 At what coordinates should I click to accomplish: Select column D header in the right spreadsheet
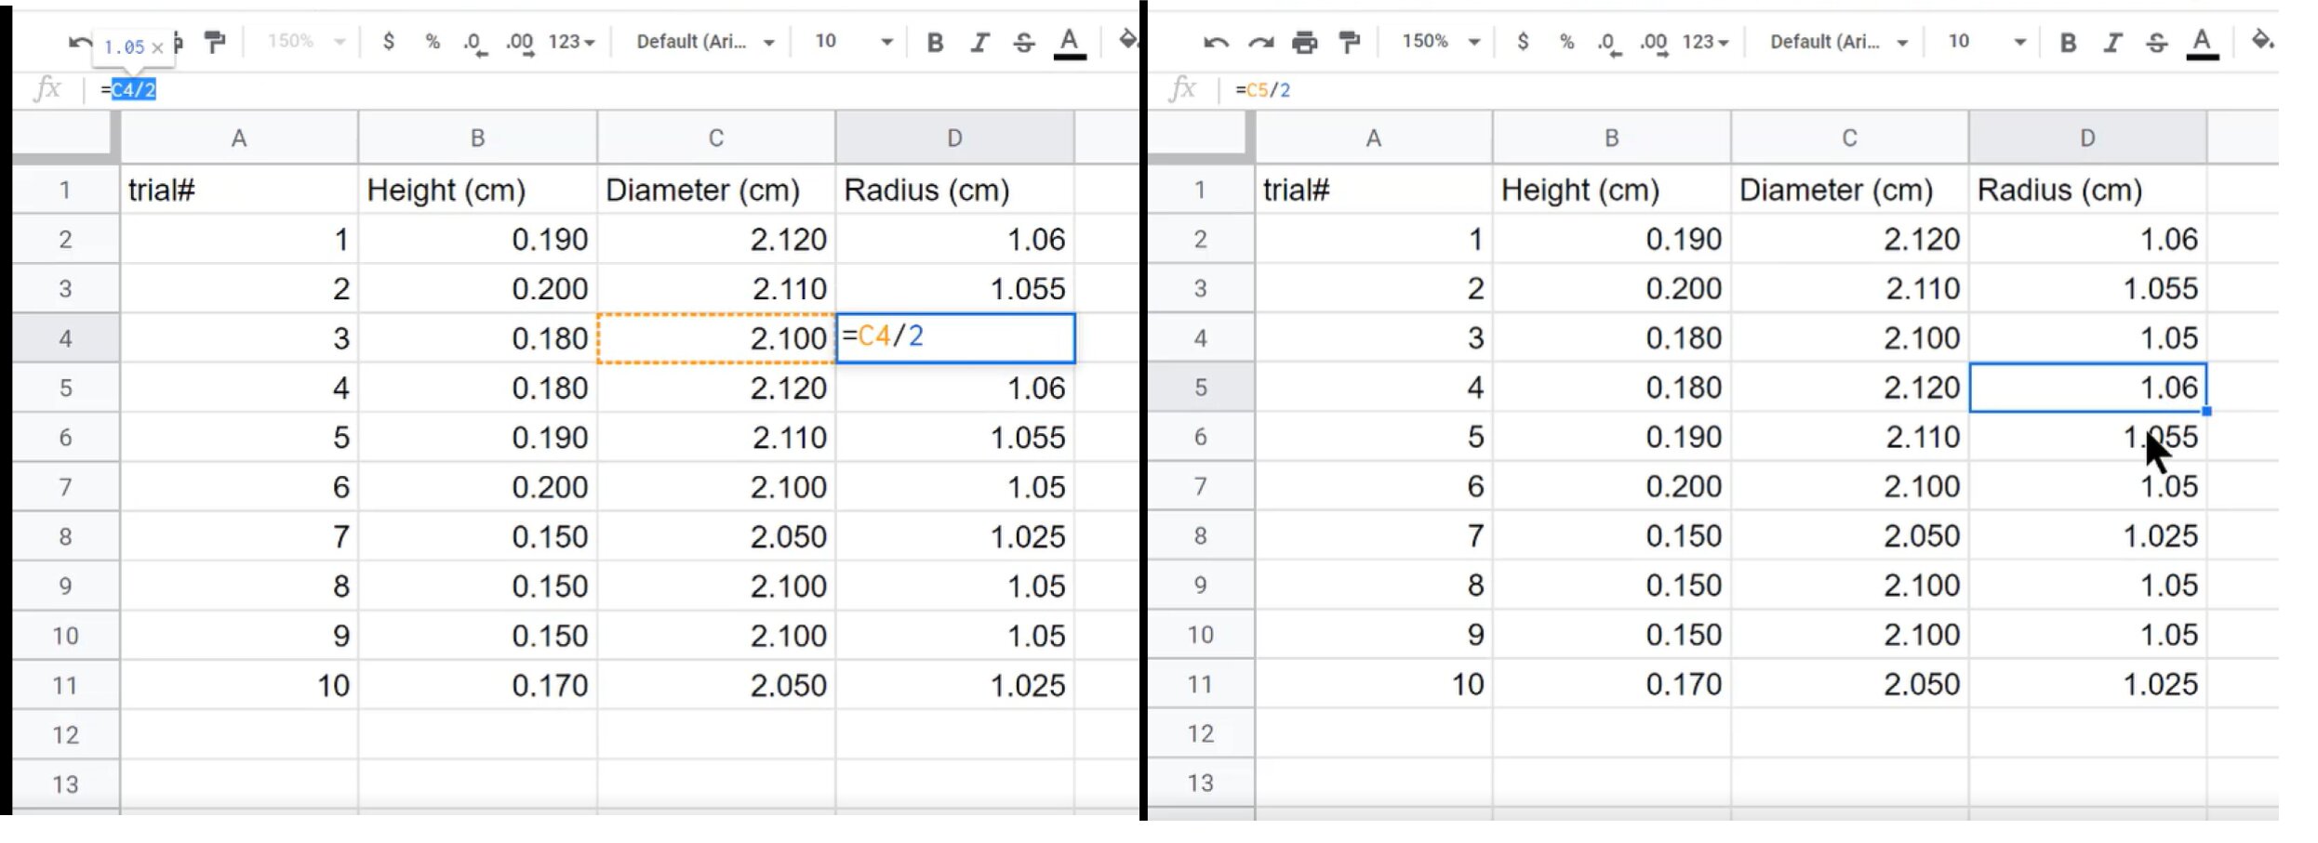click(2087, 138)
